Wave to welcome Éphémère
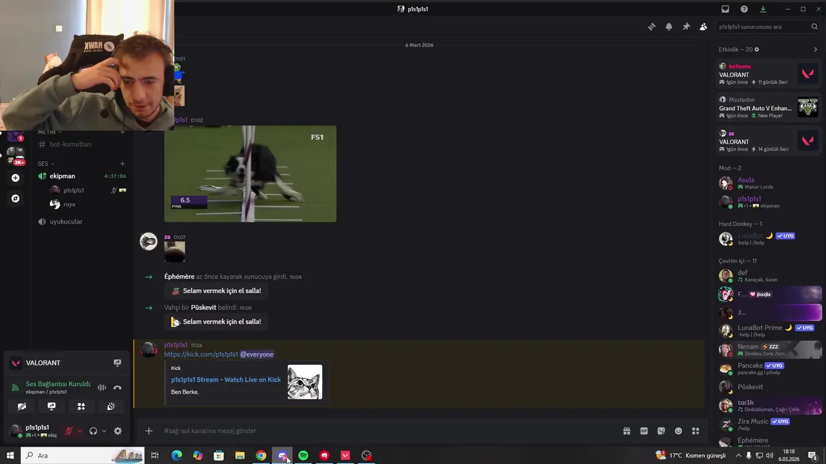The height and width of the screenshot is (464, 826). pyautogui.click(x=216, y=291)
